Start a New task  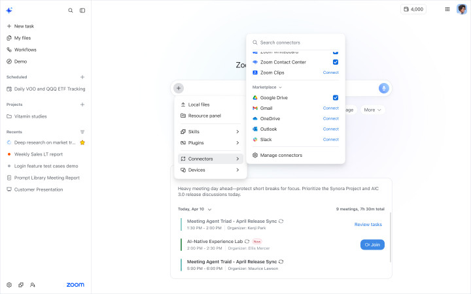(20, 26)
